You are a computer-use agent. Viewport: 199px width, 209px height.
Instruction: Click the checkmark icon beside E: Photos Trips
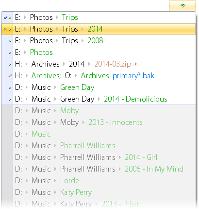tap(5, 17)
